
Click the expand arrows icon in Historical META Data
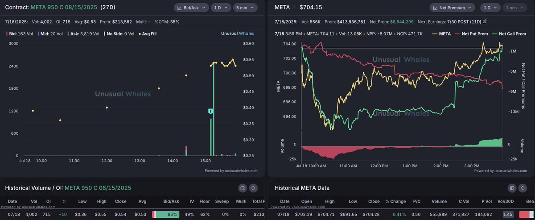tap(523, 188)
